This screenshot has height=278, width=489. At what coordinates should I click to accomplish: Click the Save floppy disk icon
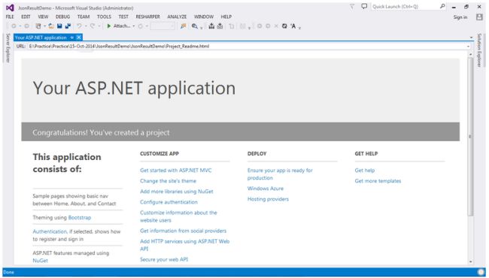point(59,26)
